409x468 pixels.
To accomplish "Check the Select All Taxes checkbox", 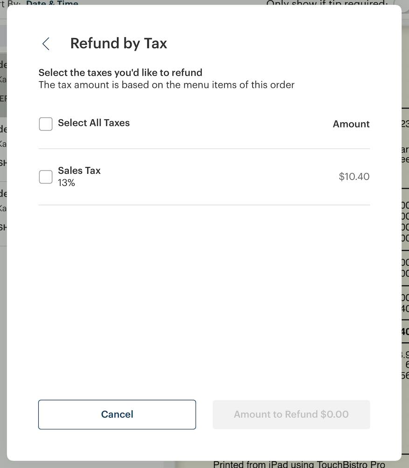I will pos(46,124).
